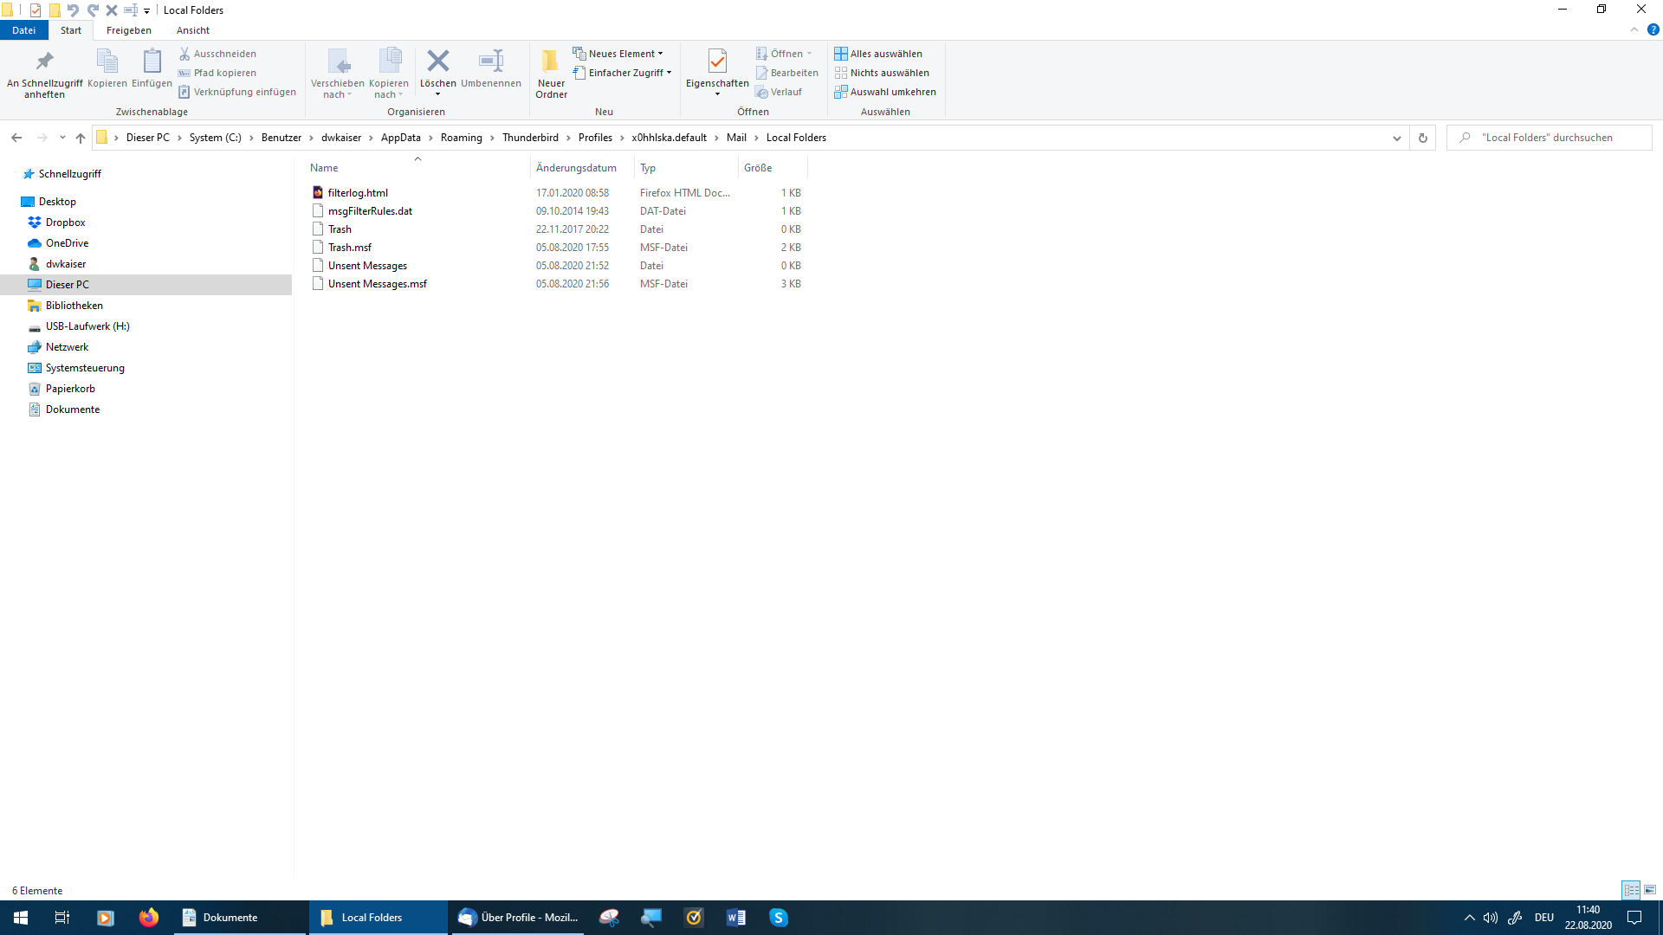Click Thunderbird in the address path
The width and height of the screenshot is (1663, 935).
(x=530, y=138)
